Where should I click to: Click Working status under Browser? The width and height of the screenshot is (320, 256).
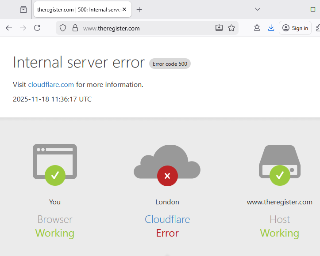[55, 233]
